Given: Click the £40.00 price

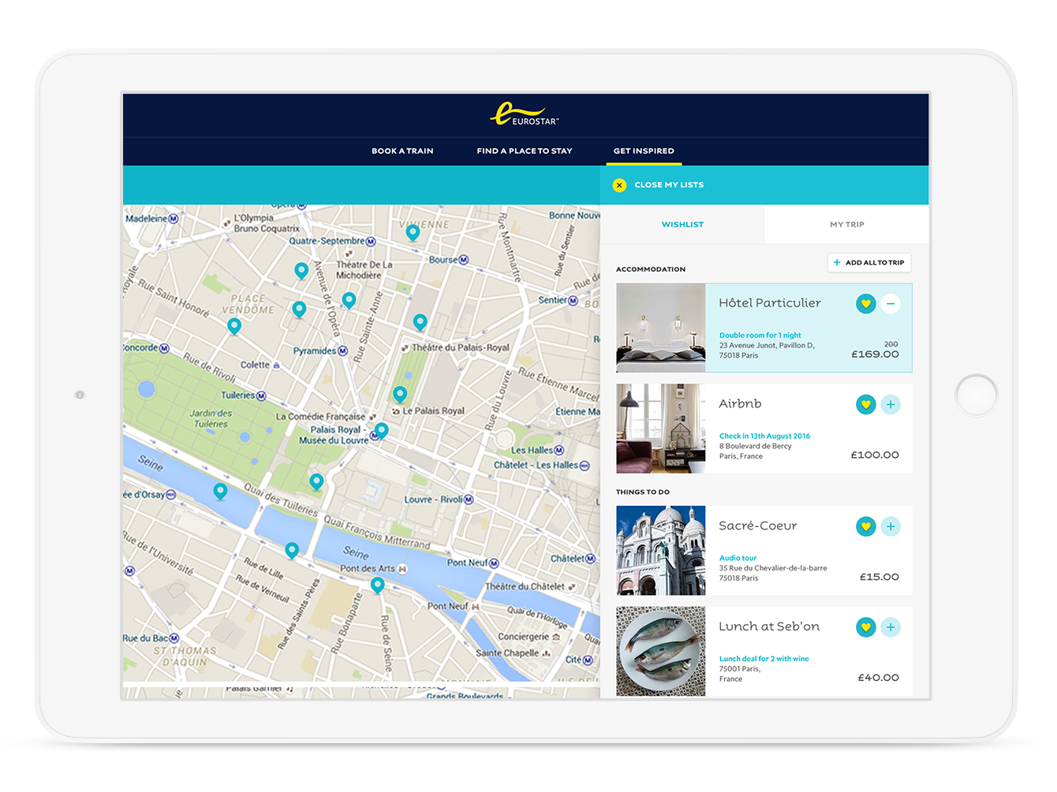Looking at the screenshot, I should 879,678.
